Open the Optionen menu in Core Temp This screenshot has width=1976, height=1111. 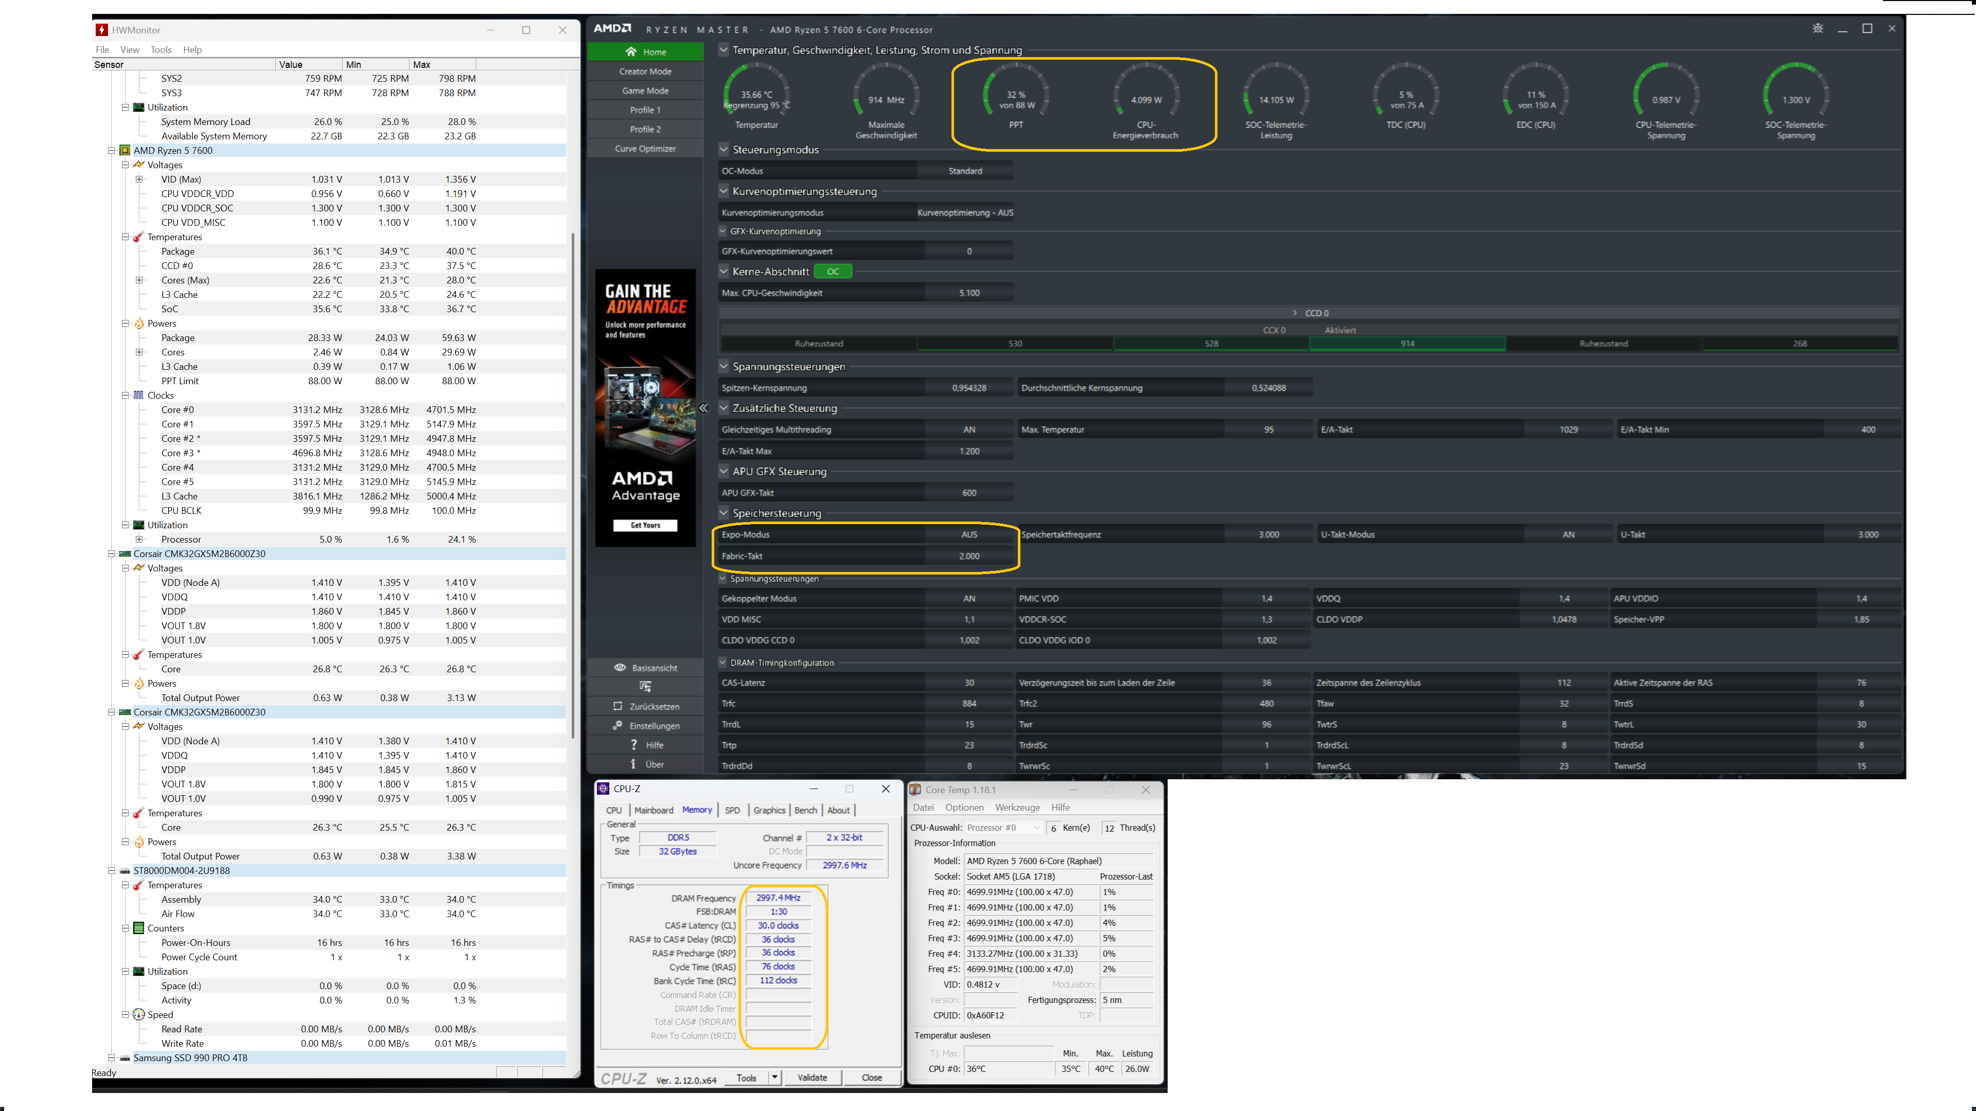click(x=964, y=808)
